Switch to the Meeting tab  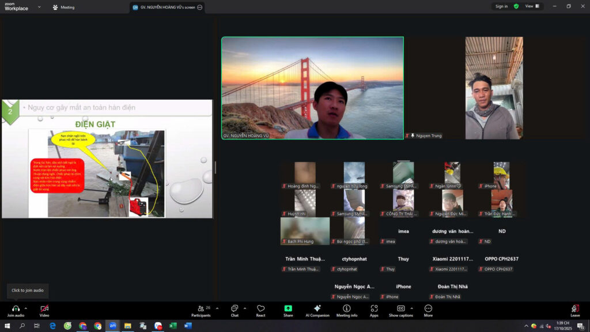pos(63,7)
